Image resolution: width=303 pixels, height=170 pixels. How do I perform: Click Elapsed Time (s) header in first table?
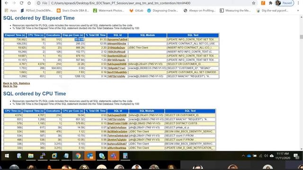[15, 35]
